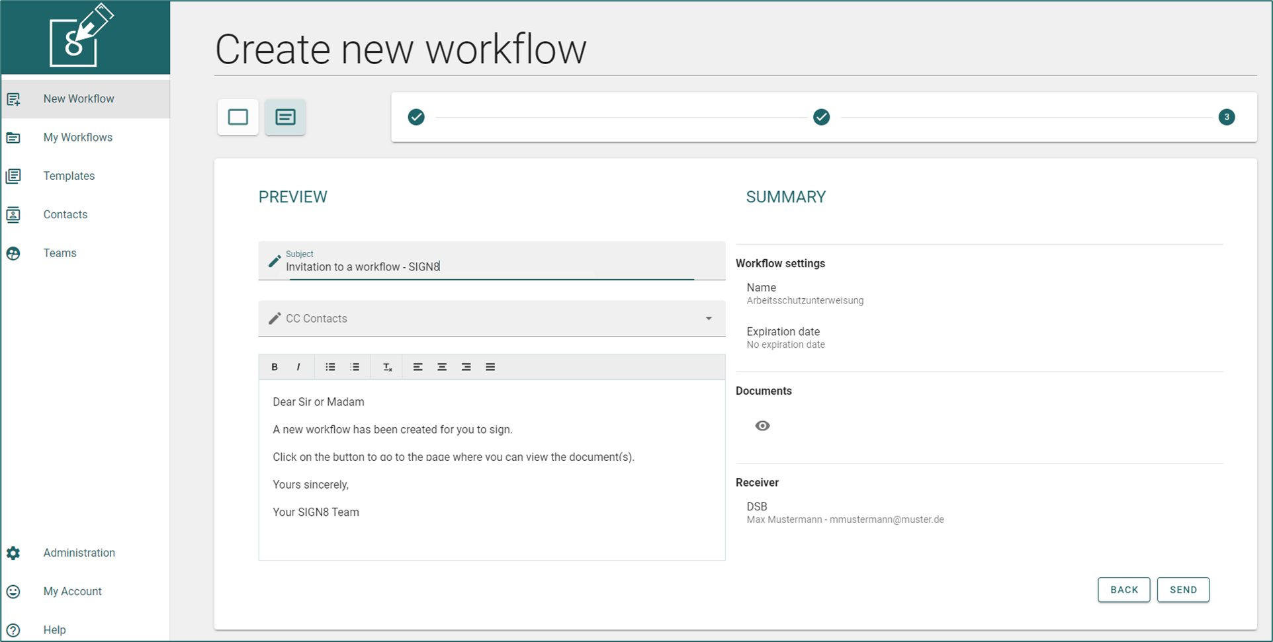1273x642 pixels.
Task: Open New Workflow menu item
Action: point(85,99)
